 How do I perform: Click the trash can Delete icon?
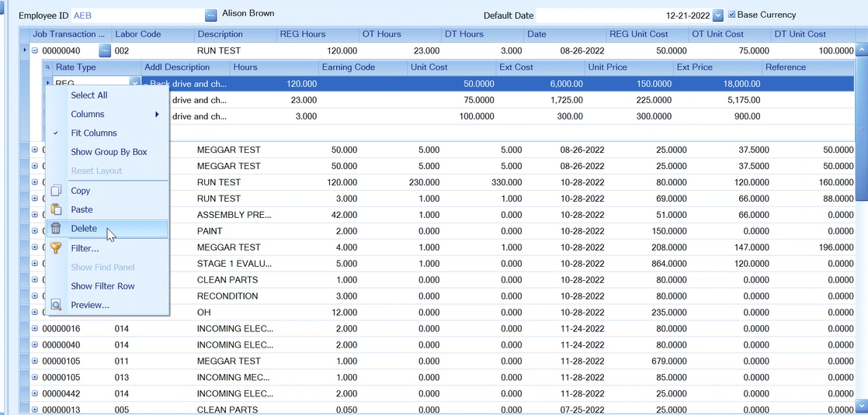[x=56, y=229]
